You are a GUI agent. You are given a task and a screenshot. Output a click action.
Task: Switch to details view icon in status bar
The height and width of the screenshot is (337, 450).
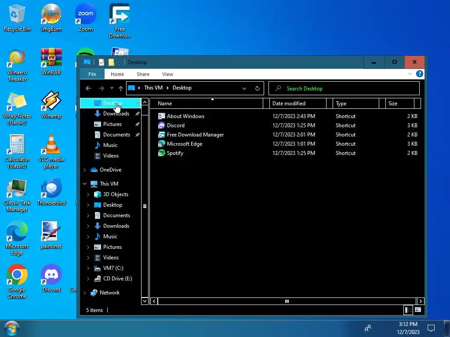pos(408,310)
